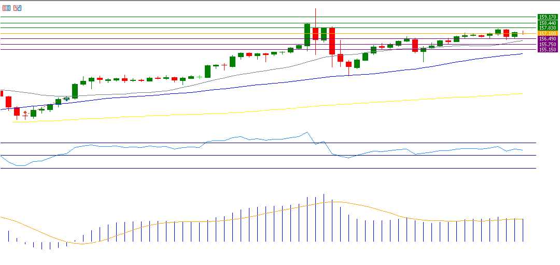The image size is (560, 265).
Task: Click the 157.830 price level label
Action: pyautogui.click(x=548, y=28)
